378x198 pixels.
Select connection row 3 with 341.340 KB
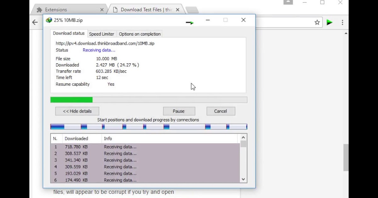145,160
